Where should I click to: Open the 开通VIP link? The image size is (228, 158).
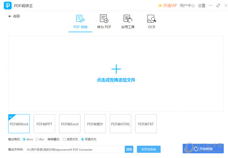(x=170, y=6)
